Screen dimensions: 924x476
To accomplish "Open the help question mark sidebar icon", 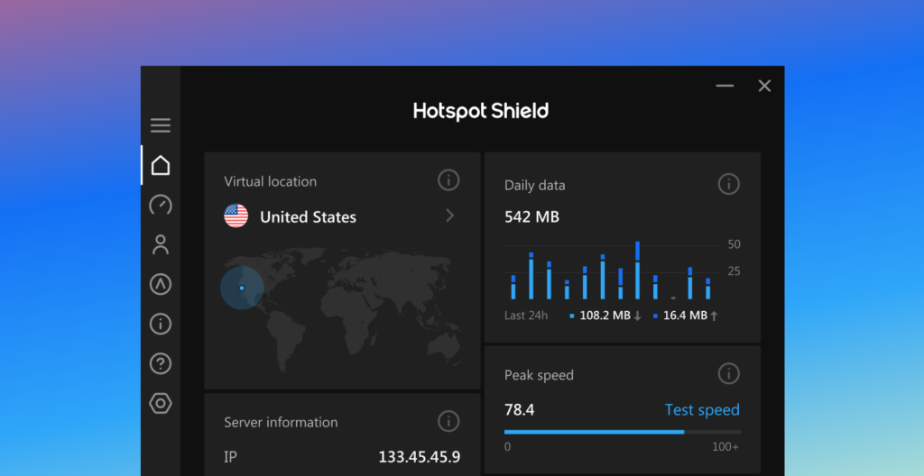I will (161, 364).
